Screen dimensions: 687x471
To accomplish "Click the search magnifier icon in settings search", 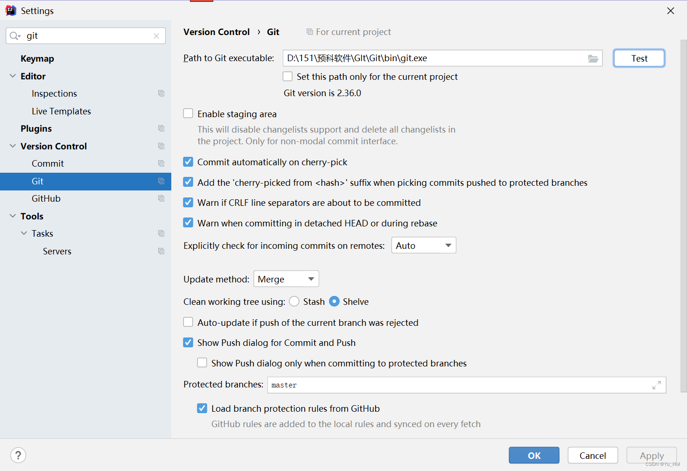I will [x=14, y=36].
